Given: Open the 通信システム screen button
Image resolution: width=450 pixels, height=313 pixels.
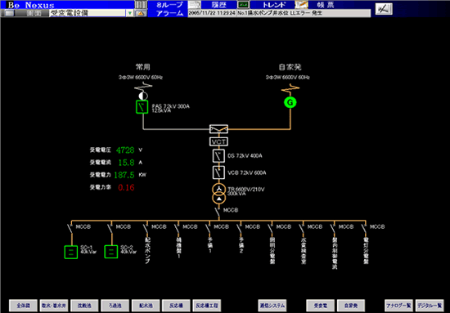Looking at the screenshot, I should pyautogui.click(x=272, y=306).
